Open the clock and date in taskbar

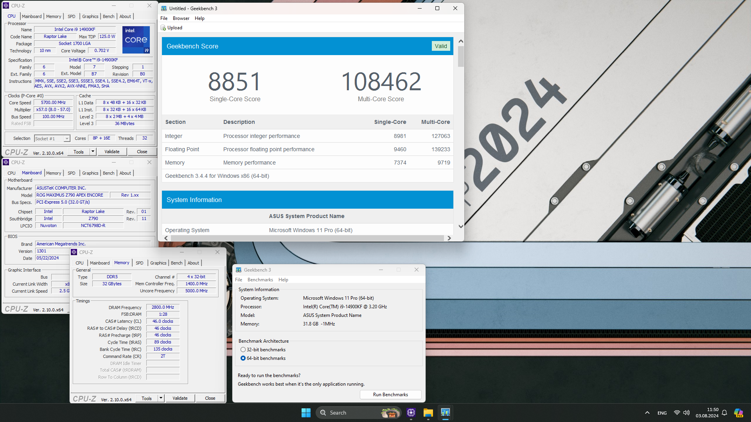707,413
